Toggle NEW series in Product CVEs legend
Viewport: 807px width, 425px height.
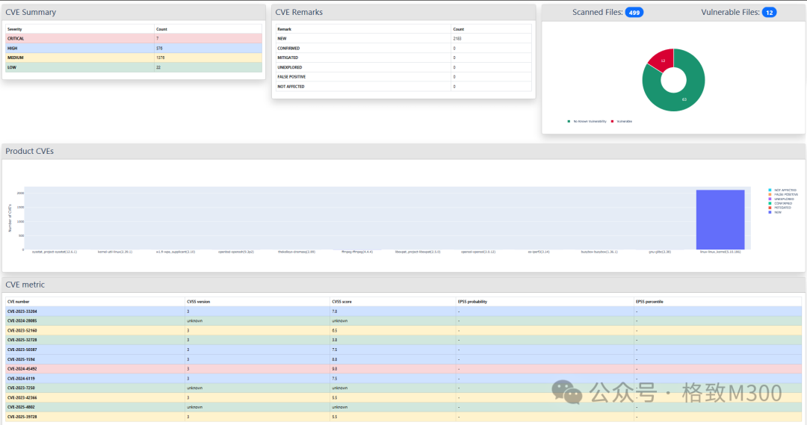(x=775, y=212)
